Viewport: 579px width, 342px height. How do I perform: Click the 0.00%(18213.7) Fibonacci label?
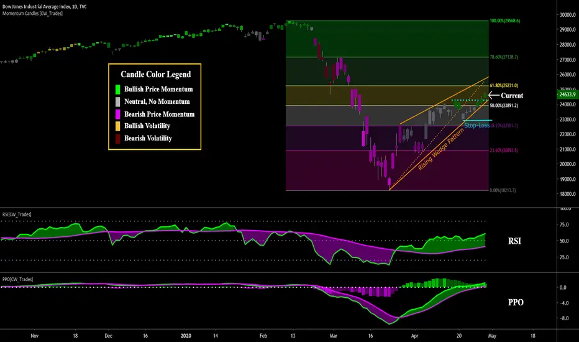point(503,190)
